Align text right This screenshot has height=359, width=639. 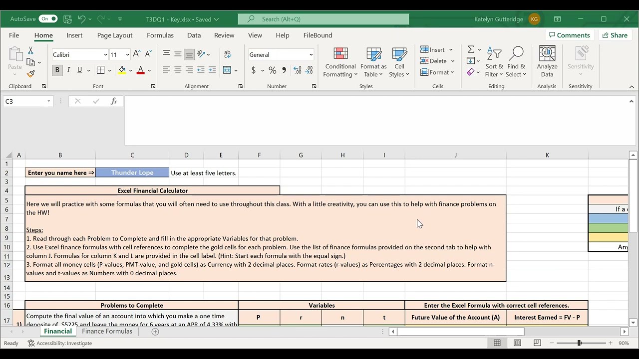click(x=189, y=70)
